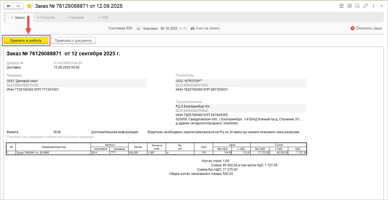Screen dimensions: 388x200
Task: Save the document with the floppy disk icon
Action: [341, 6]
